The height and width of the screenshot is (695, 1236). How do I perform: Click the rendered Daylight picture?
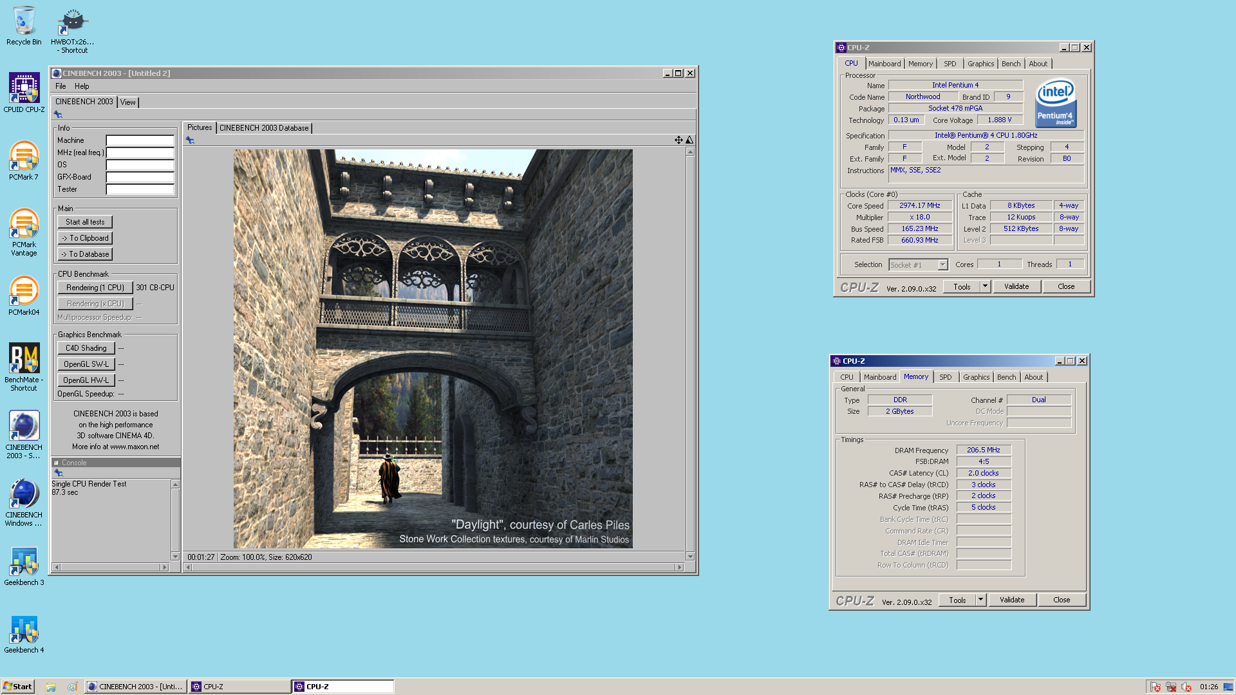click(x=433, y=349)
